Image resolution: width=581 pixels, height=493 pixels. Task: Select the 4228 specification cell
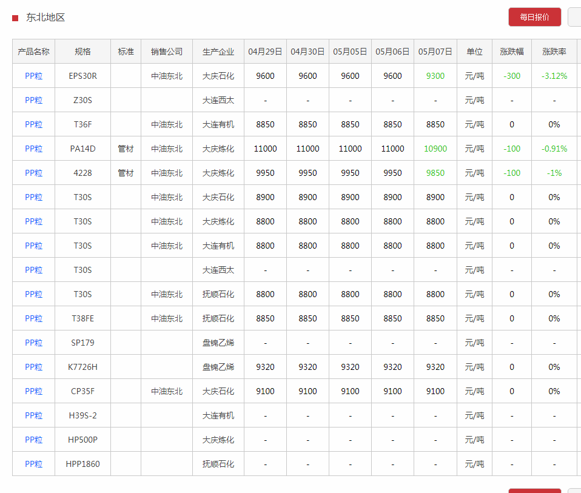[x=82, y=173]
